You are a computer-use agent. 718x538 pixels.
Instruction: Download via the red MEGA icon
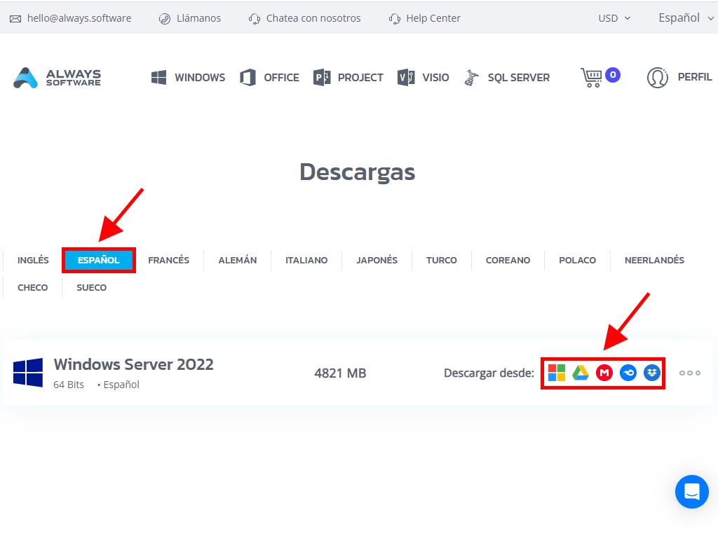click(604, 373)
